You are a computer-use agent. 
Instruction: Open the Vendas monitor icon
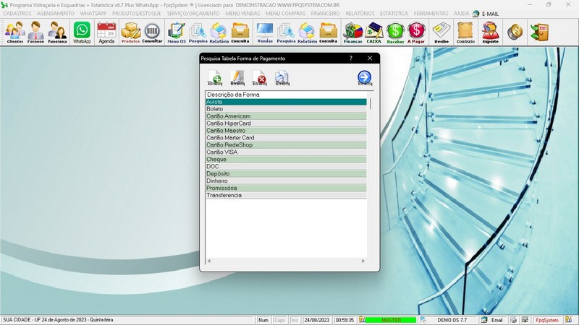[265, 32]
